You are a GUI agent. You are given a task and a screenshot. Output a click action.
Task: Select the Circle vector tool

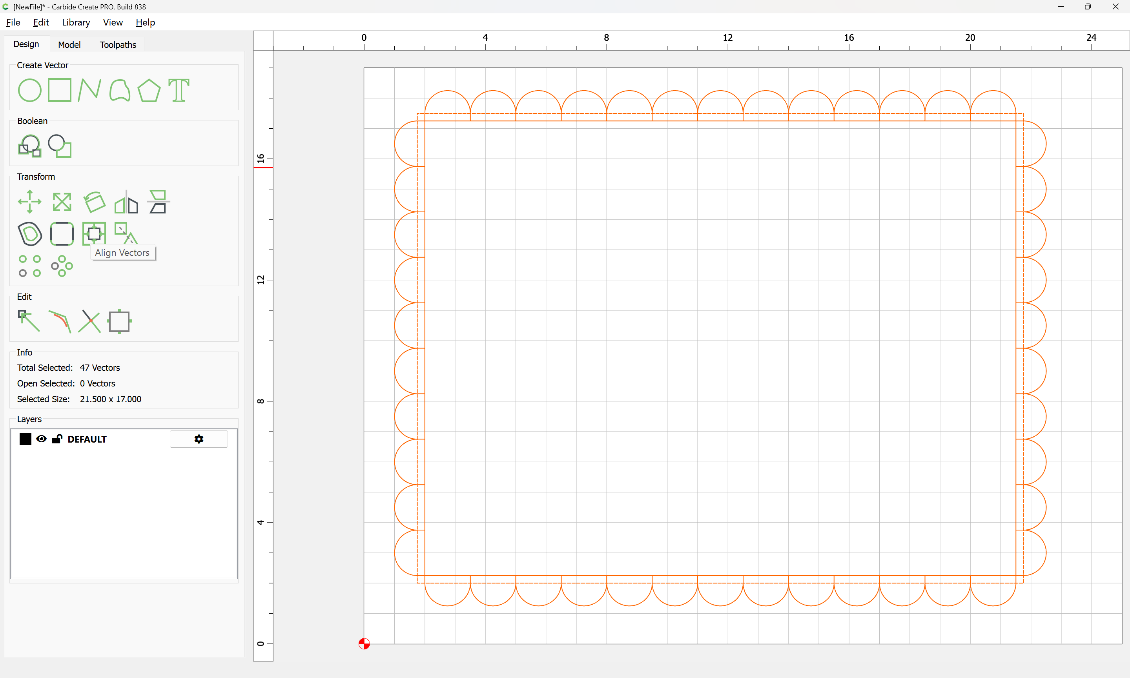tap(30, 90)
